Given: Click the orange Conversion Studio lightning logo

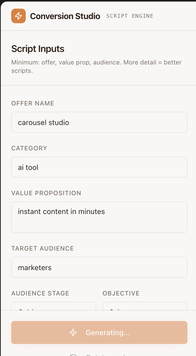Looking at the screenshot, I should (18, 16).
